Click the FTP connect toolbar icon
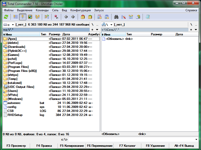Image resolution: width=201 pixels, height=150 pixels. click(x=99, y=17)
